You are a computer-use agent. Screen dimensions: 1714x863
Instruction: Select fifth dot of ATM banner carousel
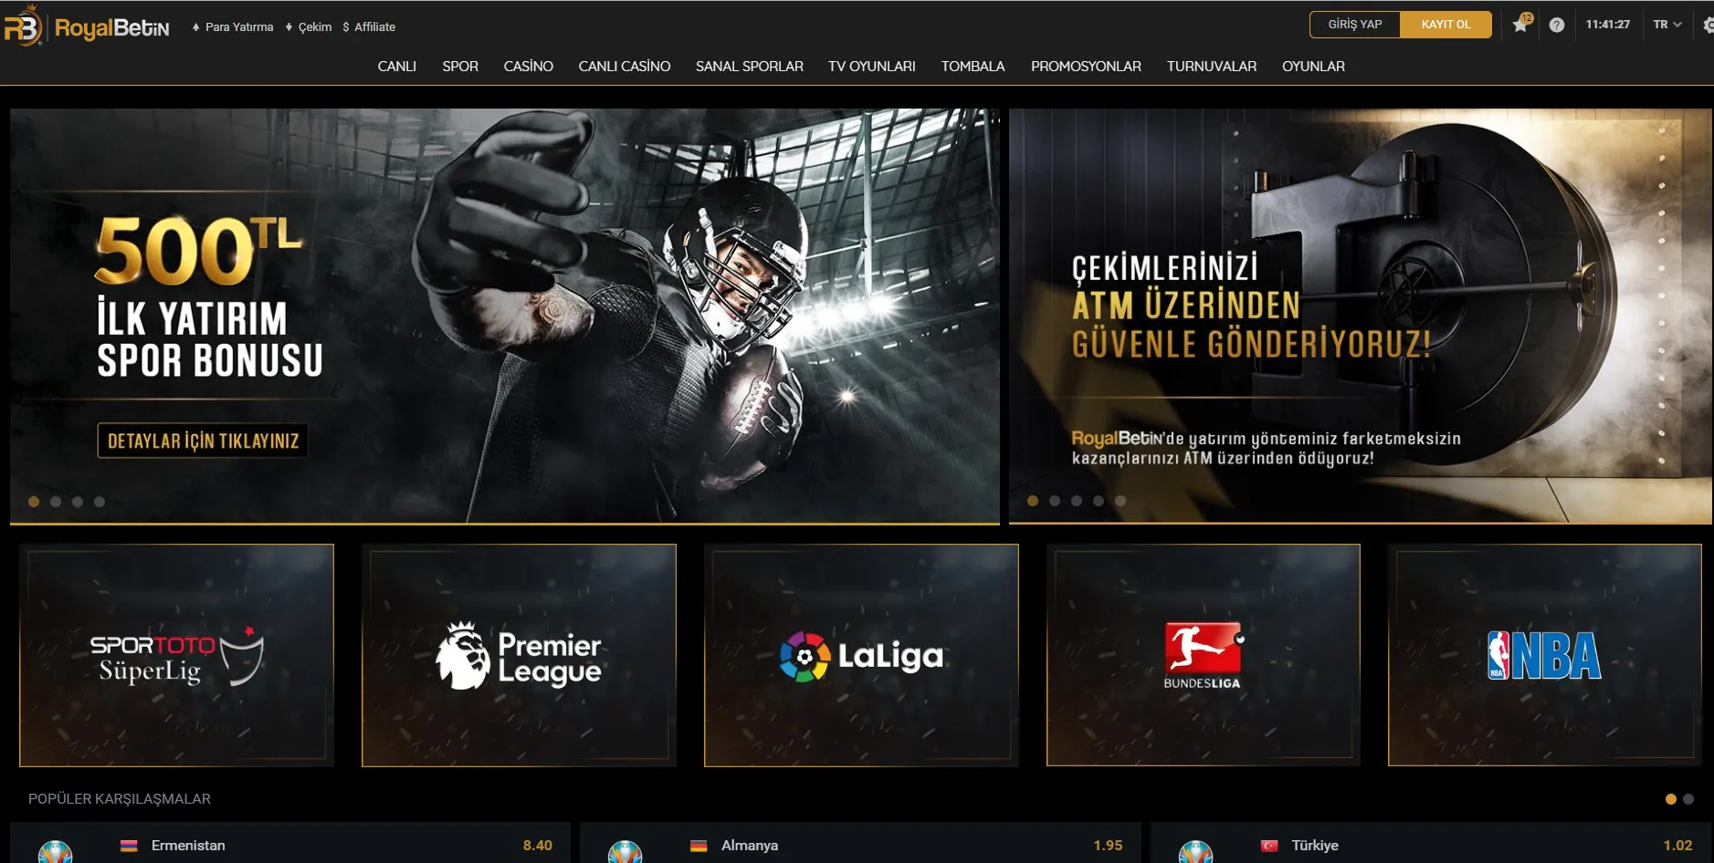[1120, 501]
